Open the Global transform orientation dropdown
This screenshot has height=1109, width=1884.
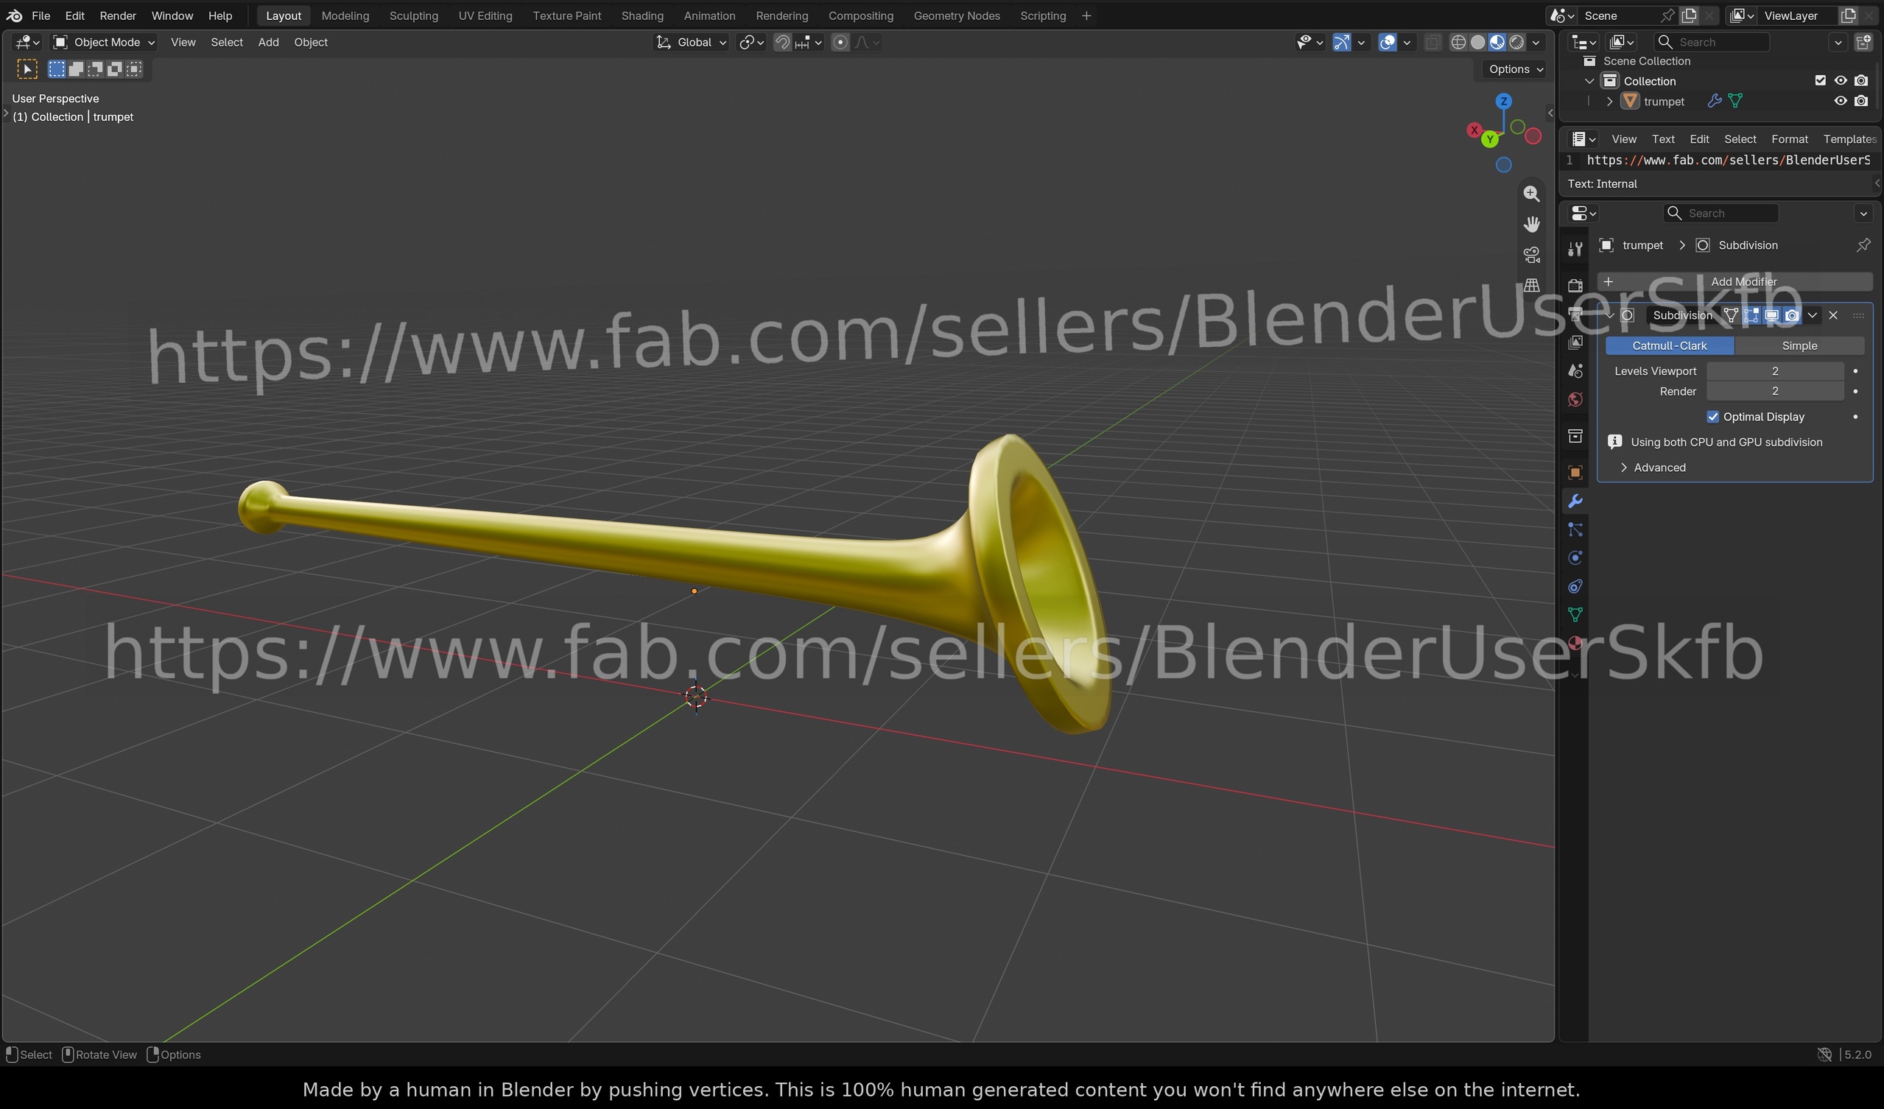point(691,42)
